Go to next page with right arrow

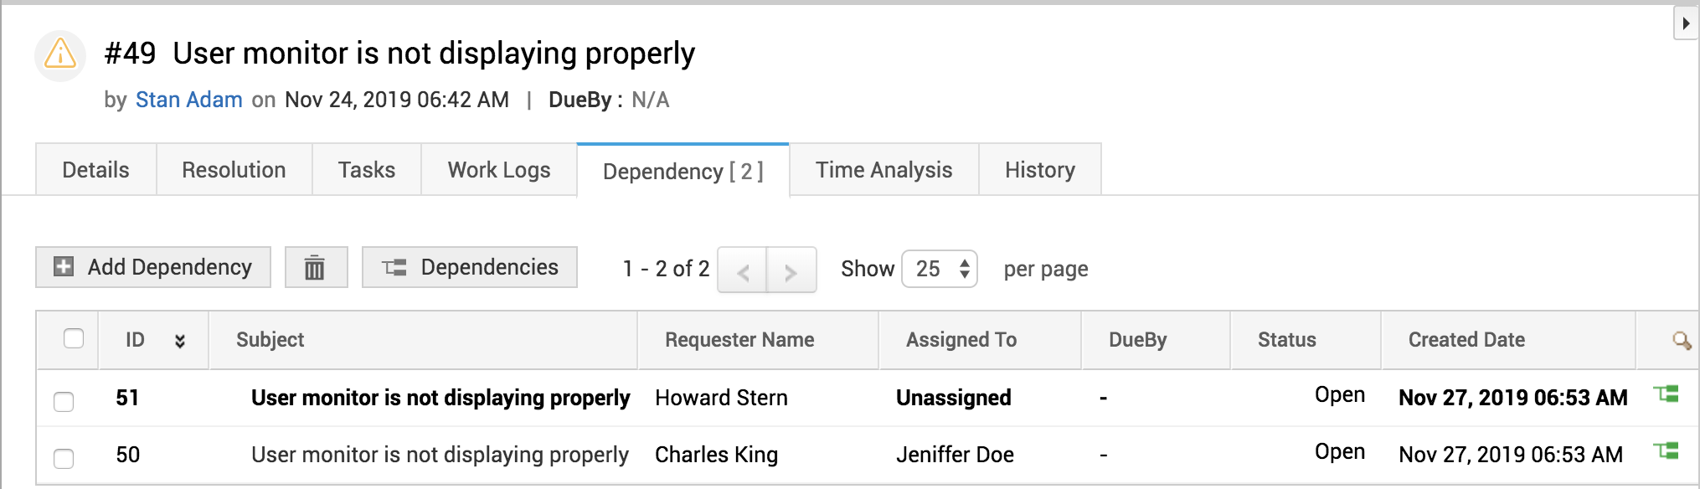click(x=790, y=270)
